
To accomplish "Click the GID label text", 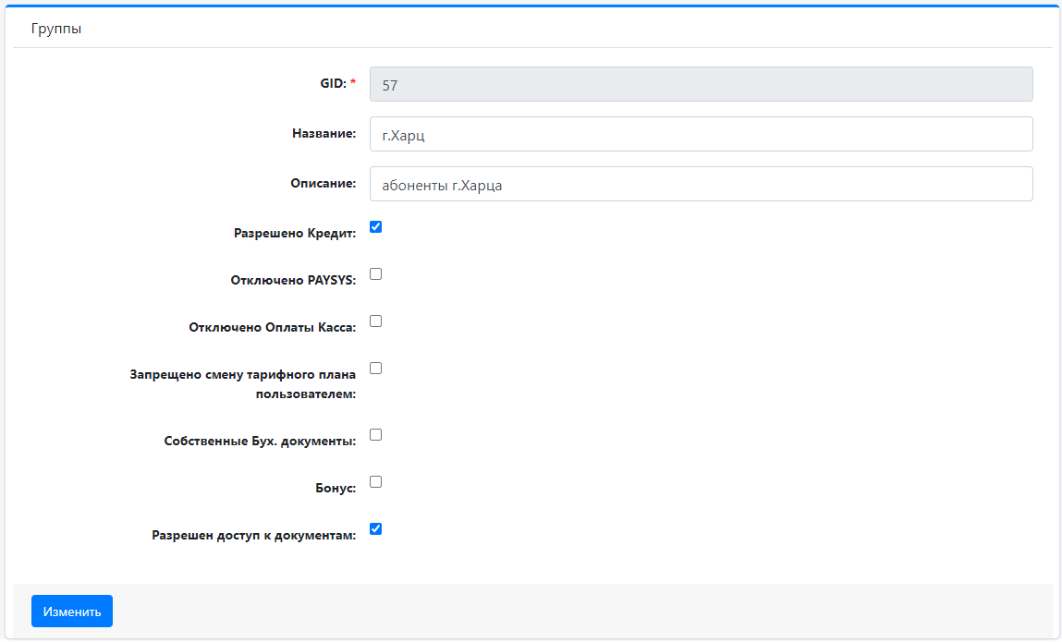I will click(x=326, y=83).
